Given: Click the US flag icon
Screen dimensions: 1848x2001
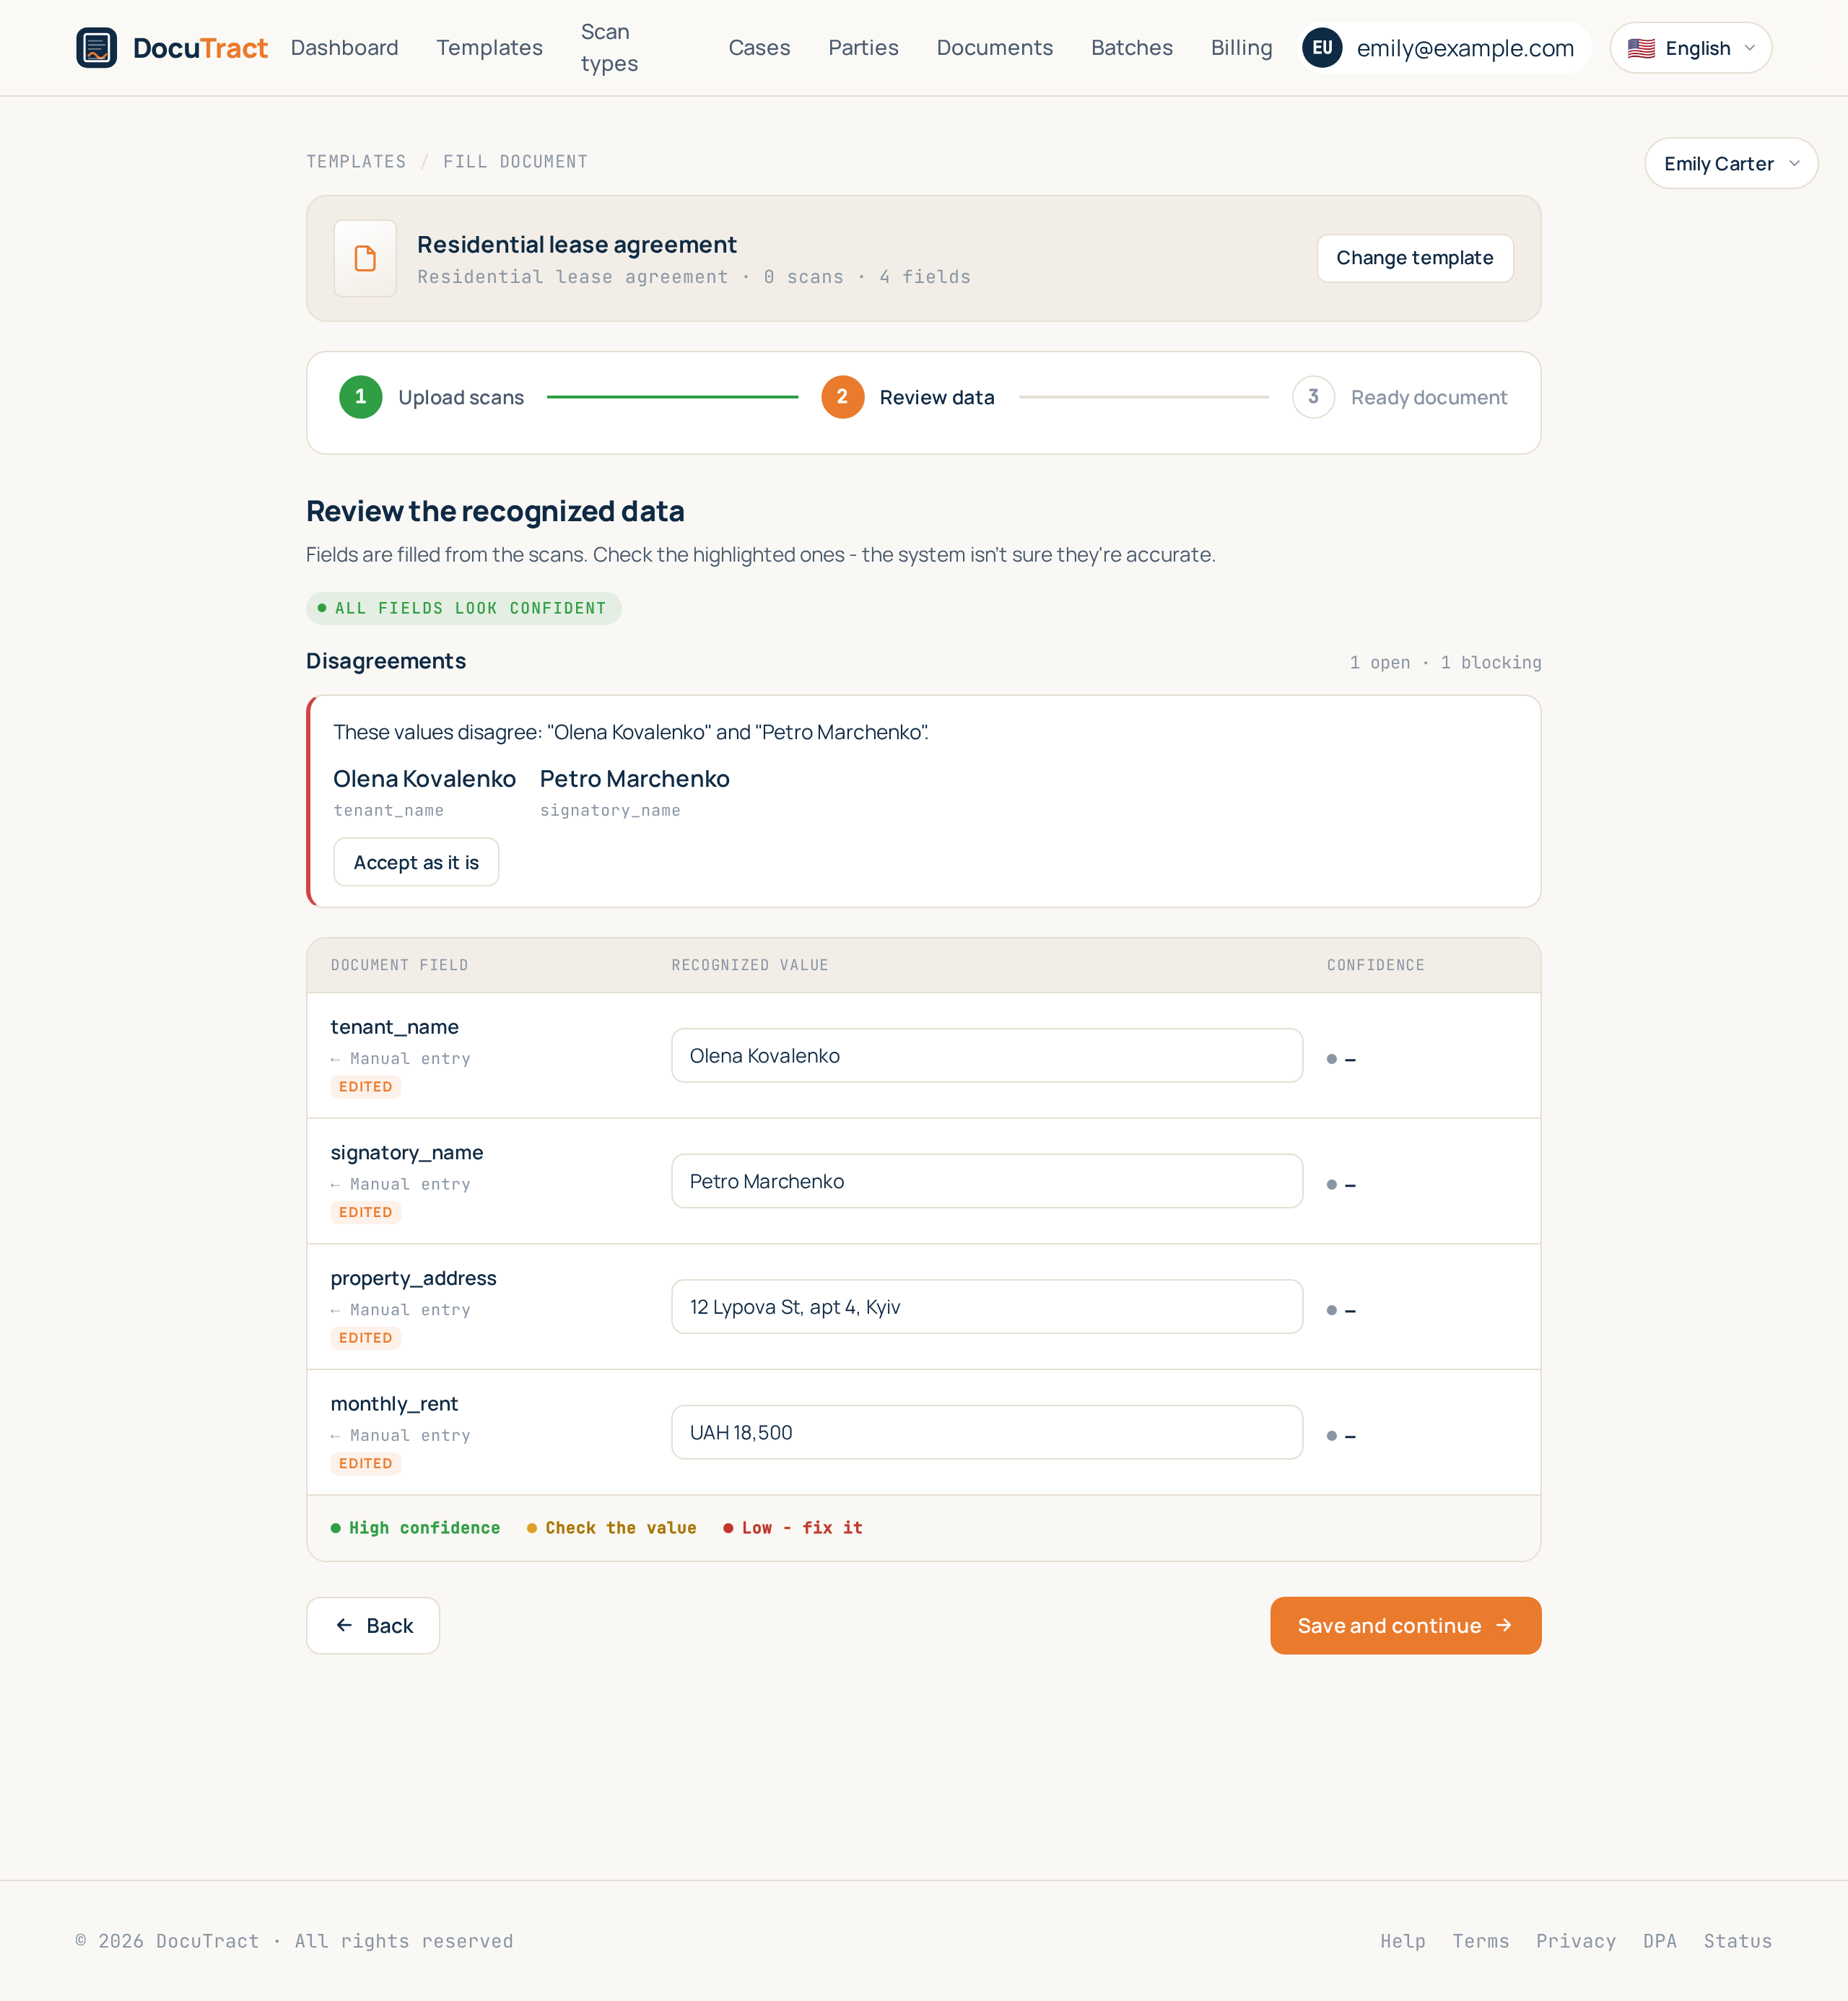Looking at the screenshot, I should point(1641,48).
